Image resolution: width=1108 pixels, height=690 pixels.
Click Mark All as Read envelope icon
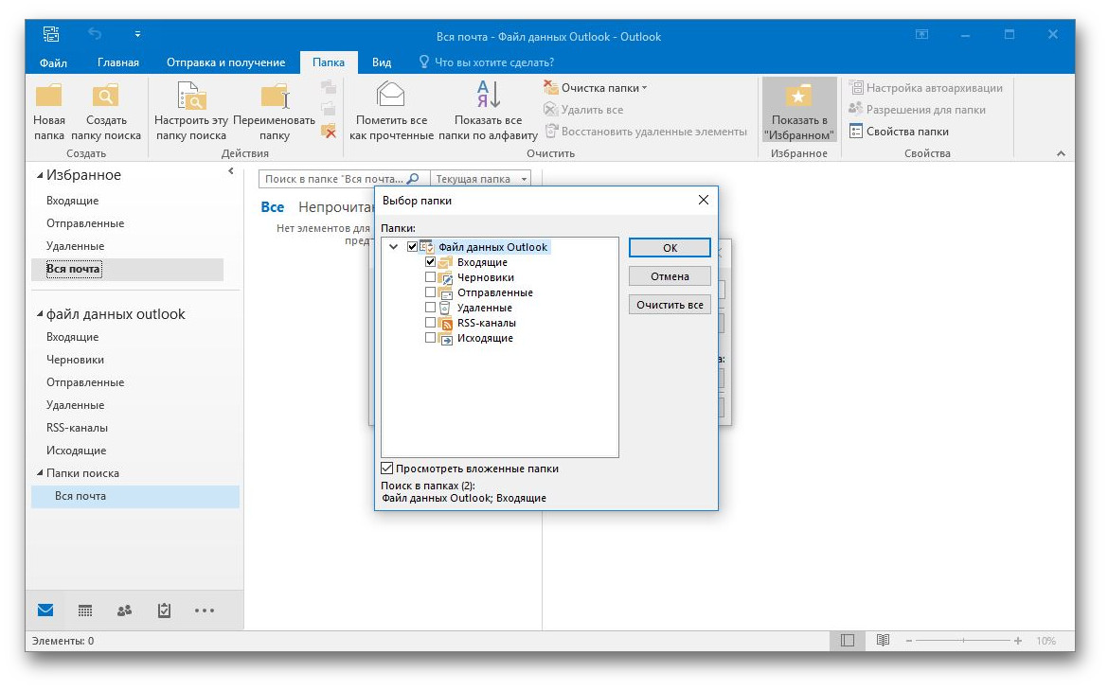click(x=390, y=95)
